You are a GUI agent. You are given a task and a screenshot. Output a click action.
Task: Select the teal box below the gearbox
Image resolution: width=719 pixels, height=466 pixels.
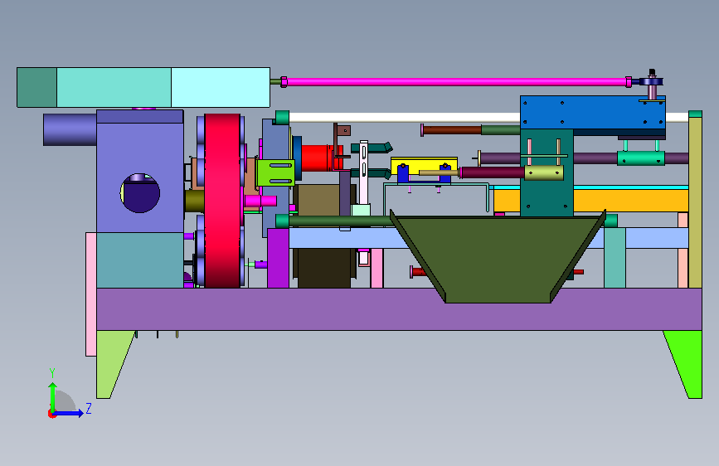tap(140, 260)
